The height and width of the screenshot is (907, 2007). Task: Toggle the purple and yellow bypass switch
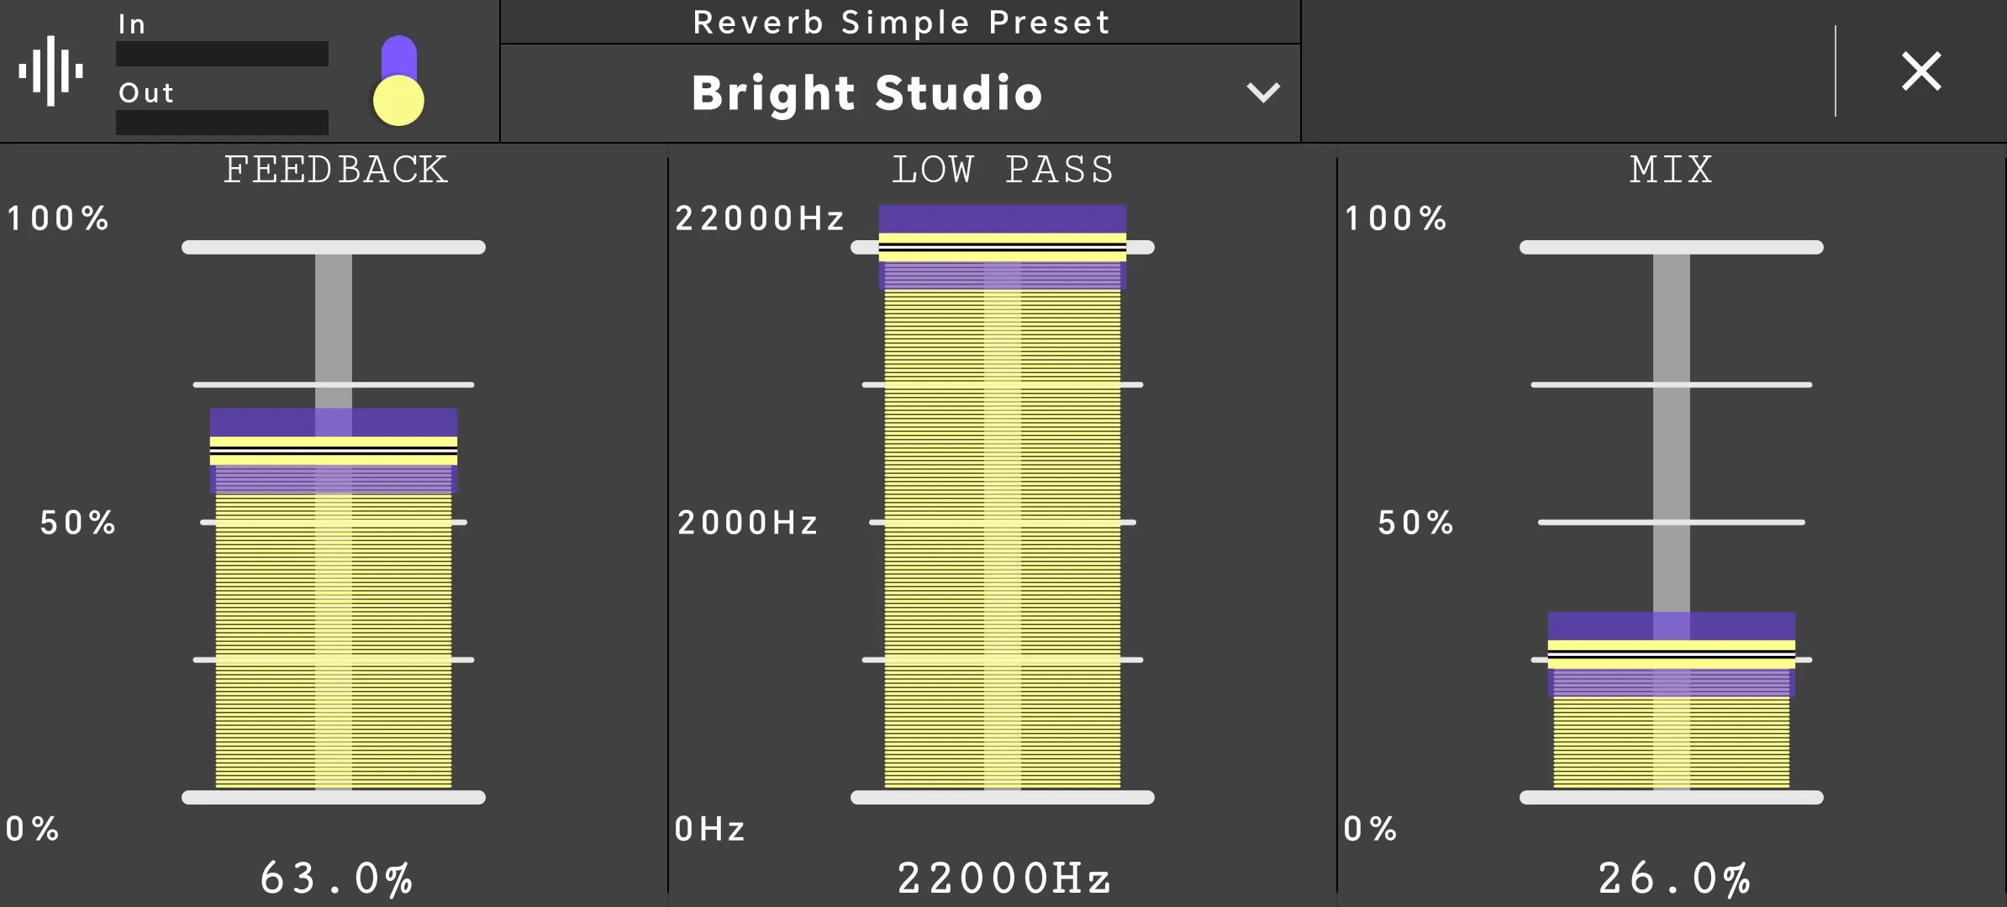pos(398,81)
